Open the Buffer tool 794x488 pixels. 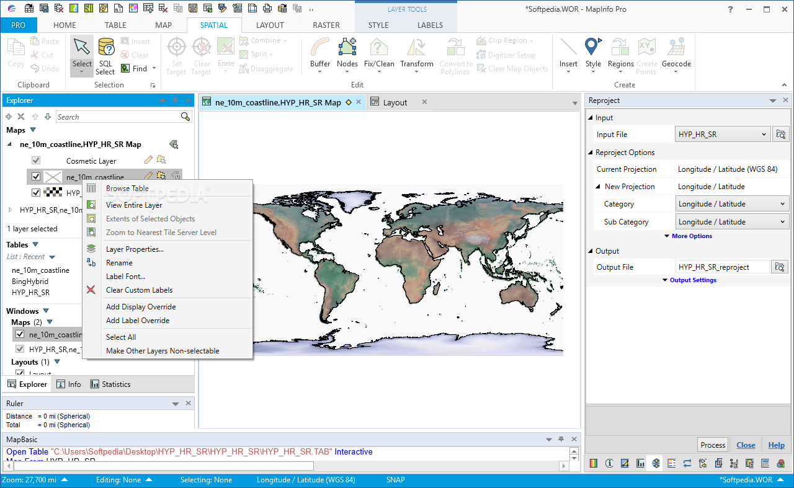coord(320,48)
